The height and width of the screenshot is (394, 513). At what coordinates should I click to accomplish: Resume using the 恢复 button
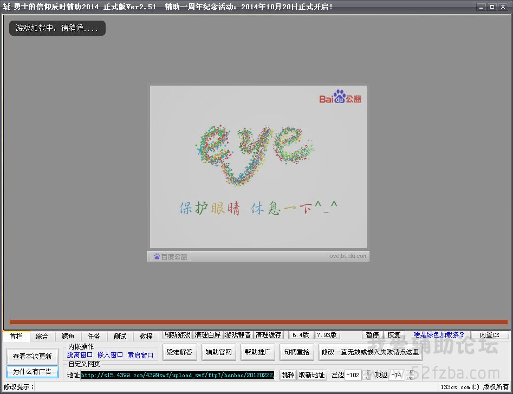pyautogui.click(x=394, y=335)
